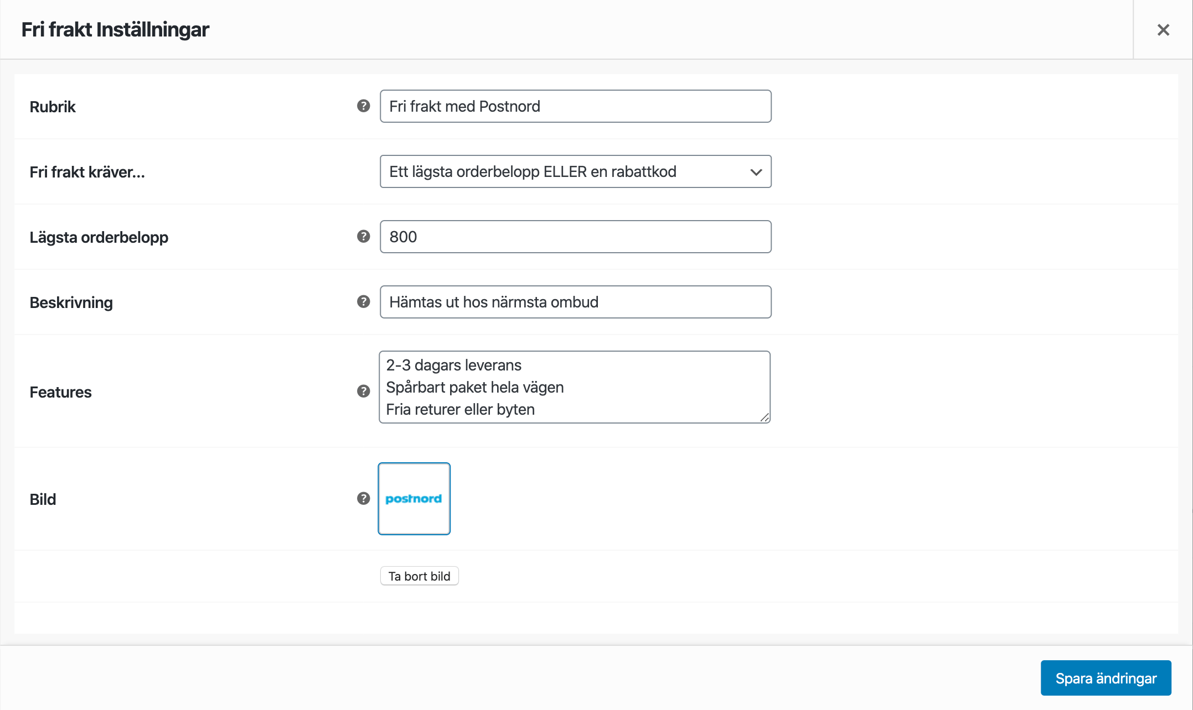Click the Beskrivning label text
This screenshot has width=1193, height=710.
click(71, 302)
